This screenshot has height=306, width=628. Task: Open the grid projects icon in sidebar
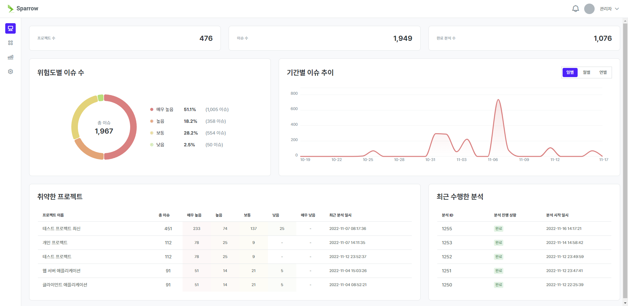click(x=10, y=43)
